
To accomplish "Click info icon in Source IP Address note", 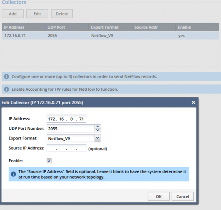I will click(x=13, y=174).
